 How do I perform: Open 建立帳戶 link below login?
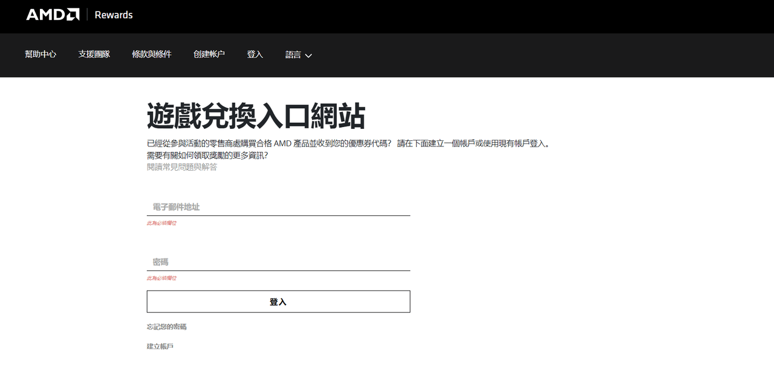[x=160, y=346]
